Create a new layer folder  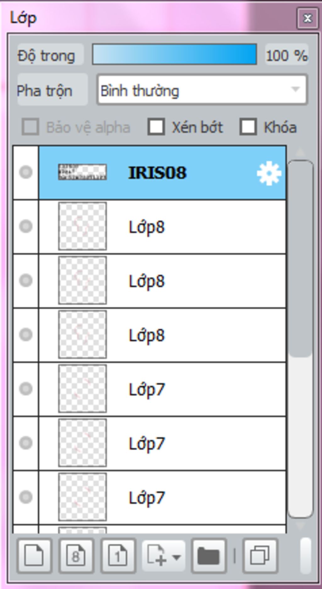click(208, 556)
